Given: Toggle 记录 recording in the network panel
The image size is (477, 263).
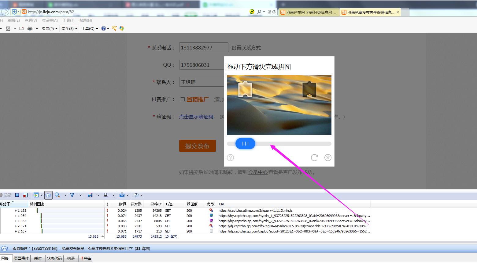Looking at the screenshot, I should [6, 195].
